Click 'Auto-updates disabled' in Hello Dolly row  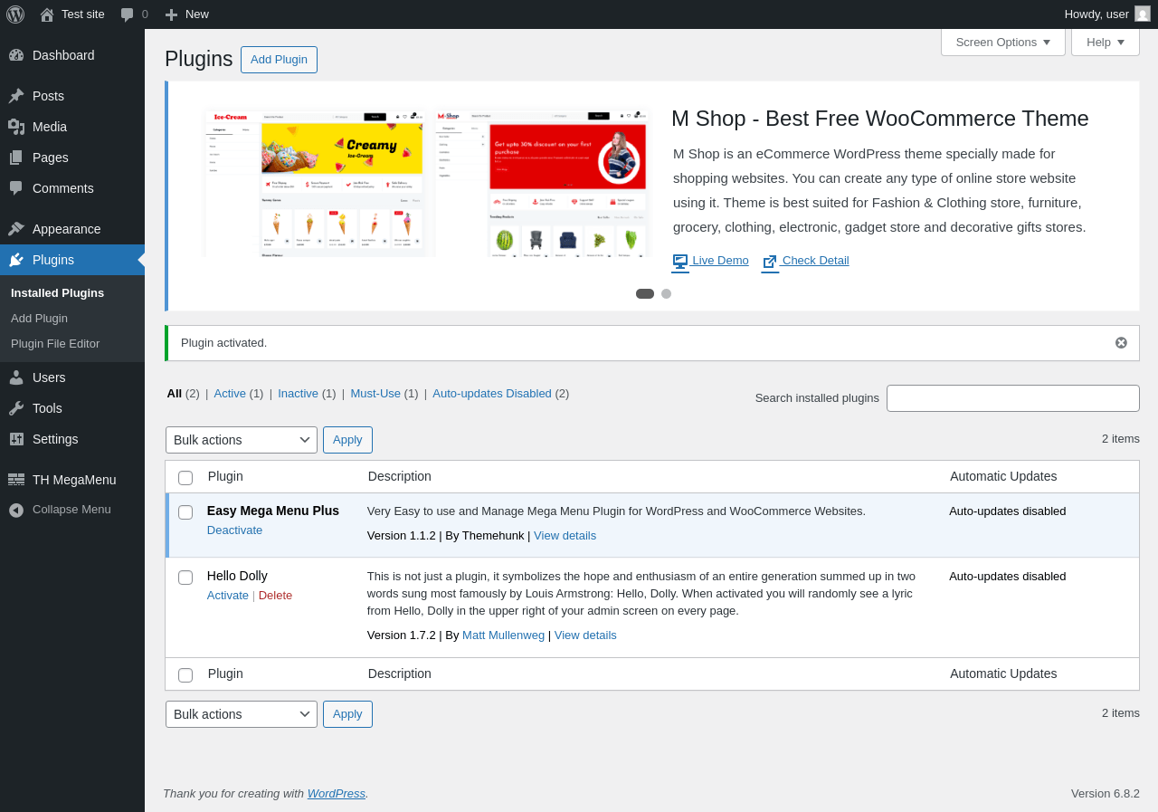click(x=1008, y=577)
